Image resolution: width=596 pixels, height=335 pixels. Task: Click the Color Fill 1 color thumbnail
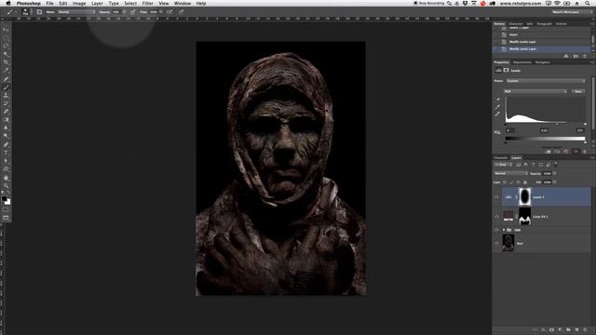(508, 217)
